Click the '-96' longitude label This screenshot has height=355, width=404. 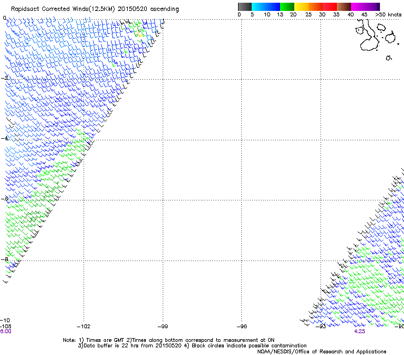[x=242, y=327]
